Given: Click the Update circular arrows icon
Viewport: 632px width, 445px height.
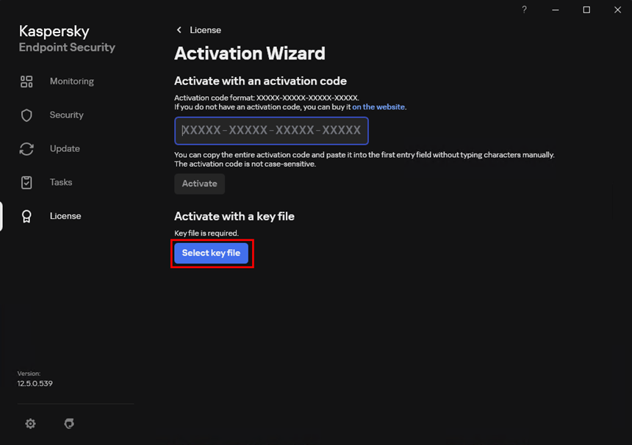Looking at the screenshot, I should (26, 149).
